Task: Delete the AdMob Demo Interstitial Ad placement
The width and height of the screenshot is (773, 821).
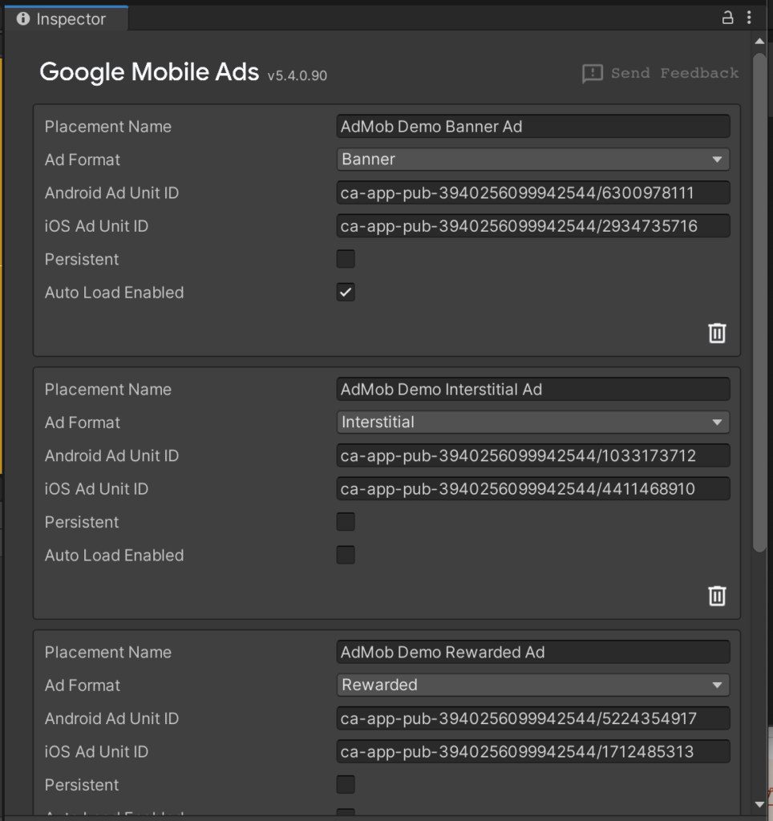Action: [x=716, y=597]
